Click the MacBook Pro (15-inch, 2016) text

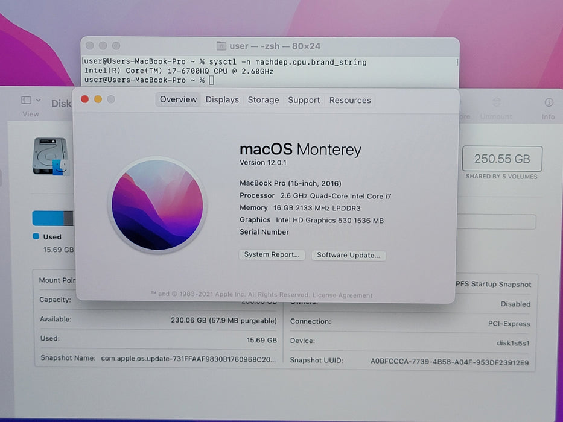pyautogui.click(x=290, y=183)
